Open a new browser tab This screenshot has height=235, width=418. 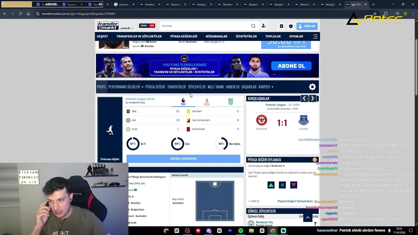pos(373,5)
